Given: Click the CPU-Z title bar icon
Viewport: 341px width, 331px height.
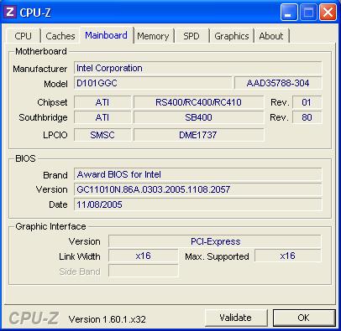Looking at the screenshot, I should click(11, 12).
